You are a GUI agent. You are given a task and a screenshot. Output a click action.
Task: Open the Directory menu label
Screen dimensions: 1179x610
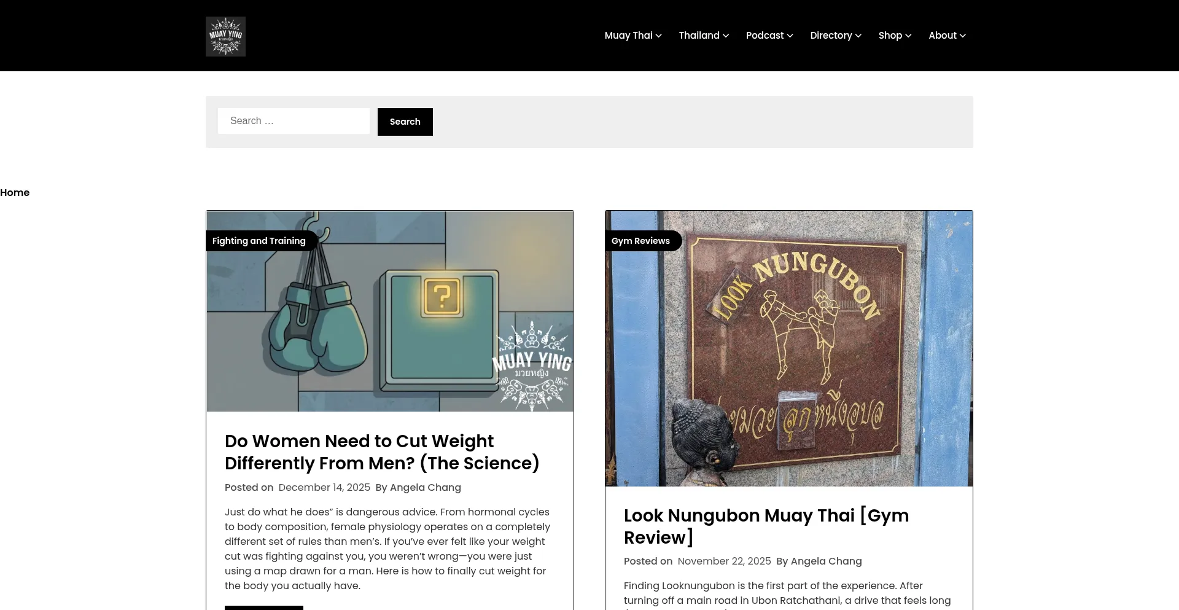click(831, 36)
